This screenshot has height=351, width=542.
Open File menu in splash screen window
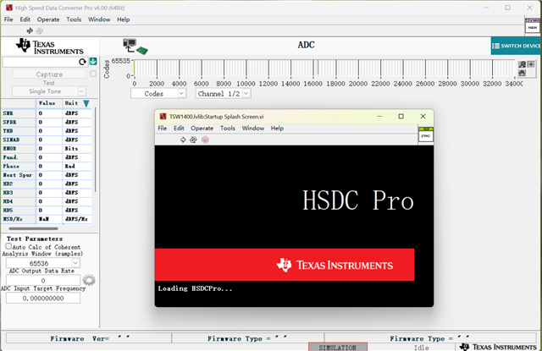pos(162,129)
